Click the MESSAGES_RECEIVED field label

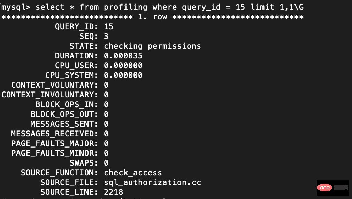coord(54,134)
